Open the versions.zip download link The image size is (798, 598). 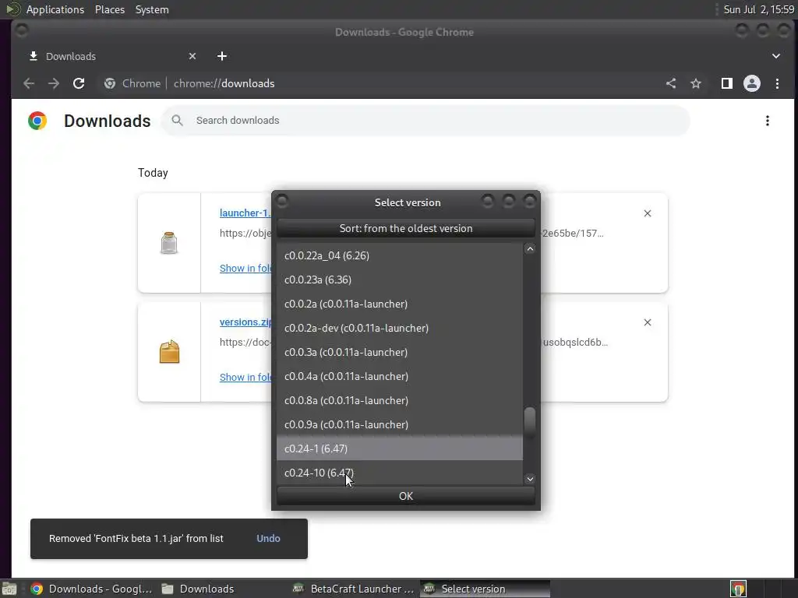coord(245,322)
